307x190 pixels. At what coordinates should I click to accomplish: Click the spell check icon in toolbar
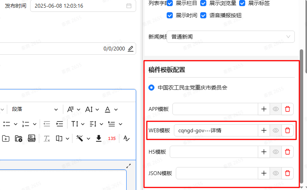pos(127,138)
